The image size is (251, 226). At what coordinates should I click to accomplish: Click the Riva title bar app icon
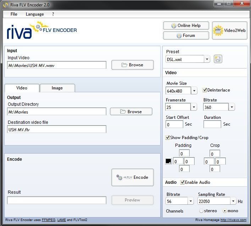5,5
